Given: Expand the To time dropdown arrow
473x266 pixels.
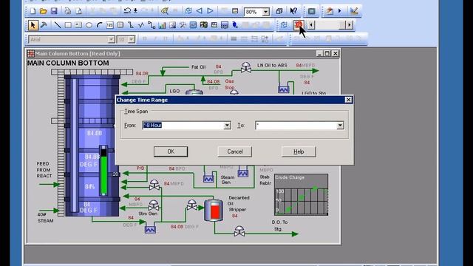Looking at the screenshot, I should [x=340, y=126].
